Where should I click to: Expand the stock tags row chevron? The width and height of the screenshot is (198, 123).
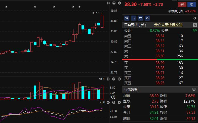(194, 18)
